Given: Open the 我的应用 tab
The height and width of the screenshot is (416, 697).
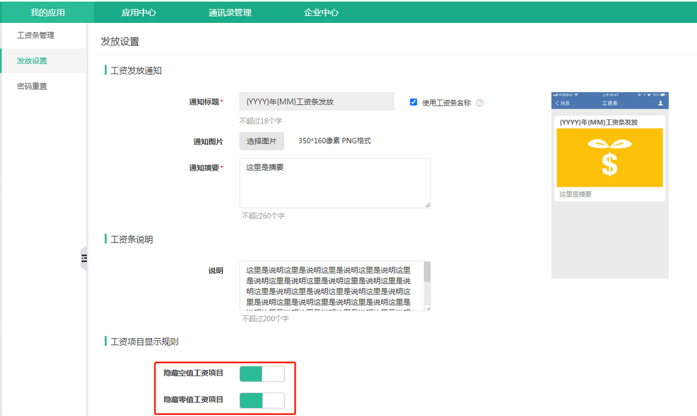Looking at the screenshot, I should click(x=47, y=12).
